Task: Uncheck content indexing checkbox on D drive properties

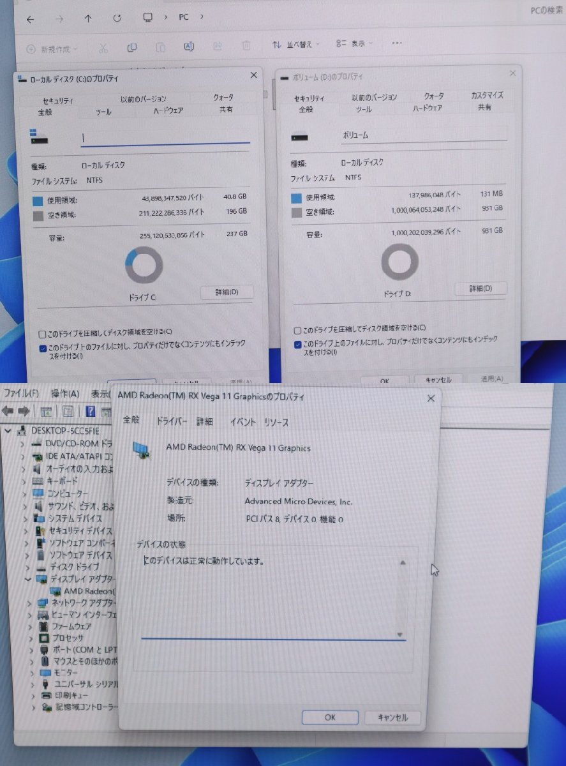Action: pos(297,345)
